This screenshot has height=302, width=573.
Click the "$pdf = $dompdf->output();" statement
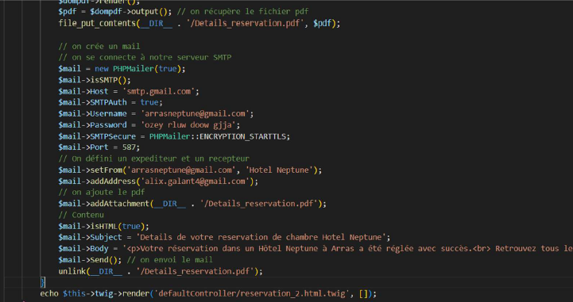[x=114, y=12]
